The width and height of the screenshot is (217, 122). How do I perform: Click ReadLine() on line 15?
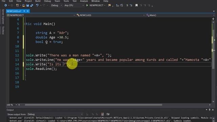45,69
